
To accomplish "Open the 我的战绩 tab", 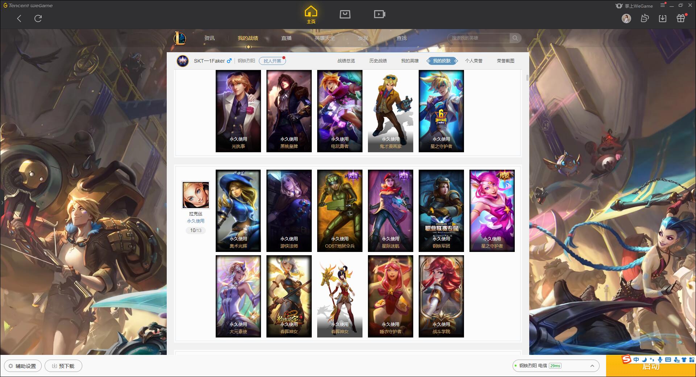I will tap(248, 38).
